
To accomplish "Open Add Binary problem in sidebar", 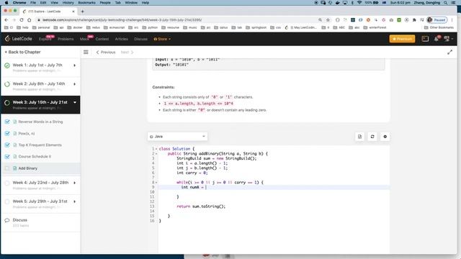I will tap(28, 168).
